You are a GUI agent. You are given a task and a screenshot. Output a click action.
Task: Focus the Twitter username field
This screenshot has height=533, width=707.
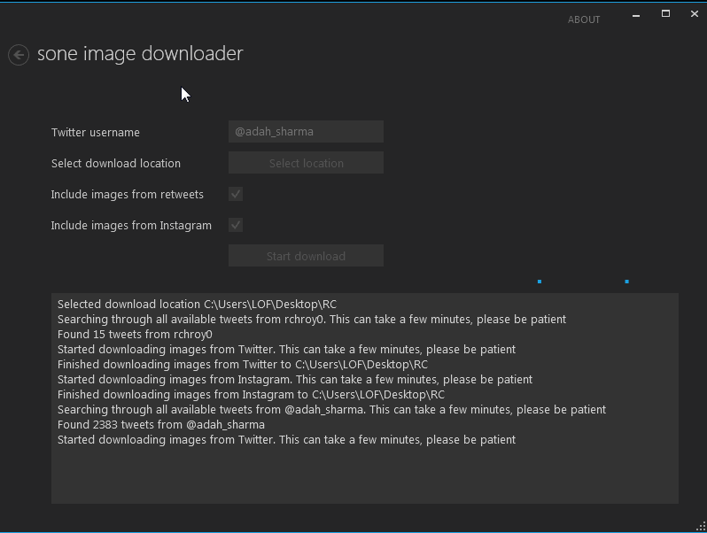pos(307,132)
